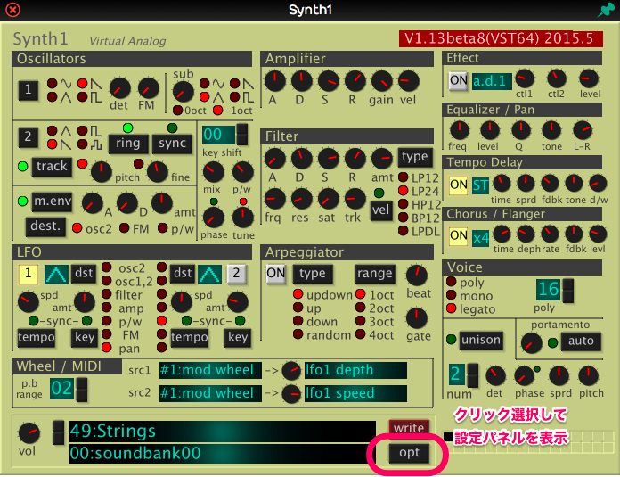Select arpeggiator updown mode
620x477 pixels.
(x=298, y=294)
